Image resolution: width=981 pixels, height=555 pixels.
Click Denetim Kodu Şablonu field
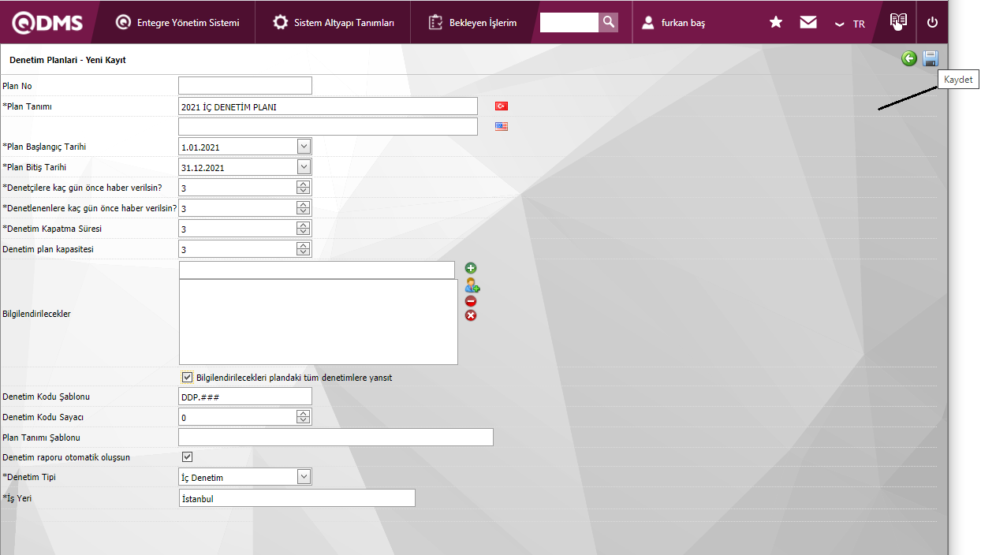click(x=245, y=397)
